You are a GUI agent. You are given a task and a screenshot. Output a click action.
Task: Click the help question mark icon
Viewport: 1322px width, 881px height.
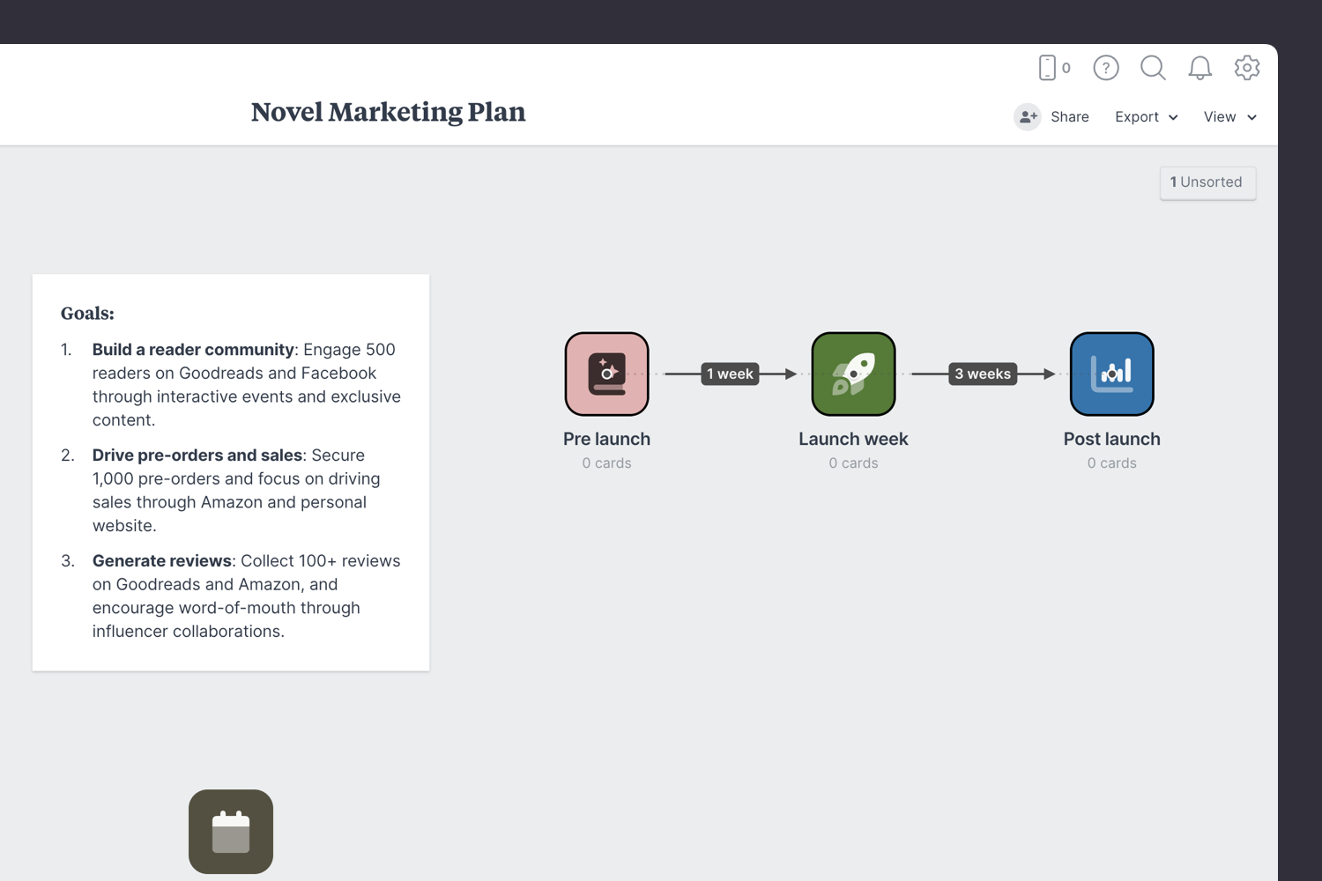click(x=1105, y=68)
